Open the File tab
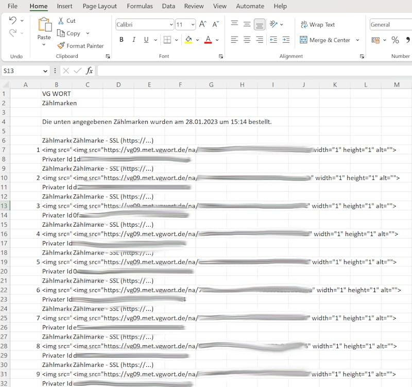This screenshot has width=412, height=387. 12,6
